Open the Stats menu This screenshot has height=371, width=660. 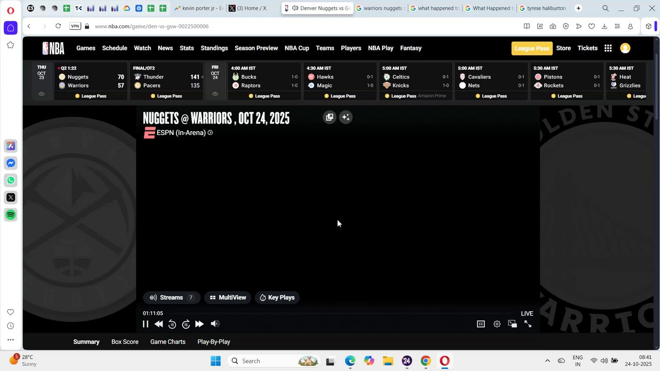[187, 48]
